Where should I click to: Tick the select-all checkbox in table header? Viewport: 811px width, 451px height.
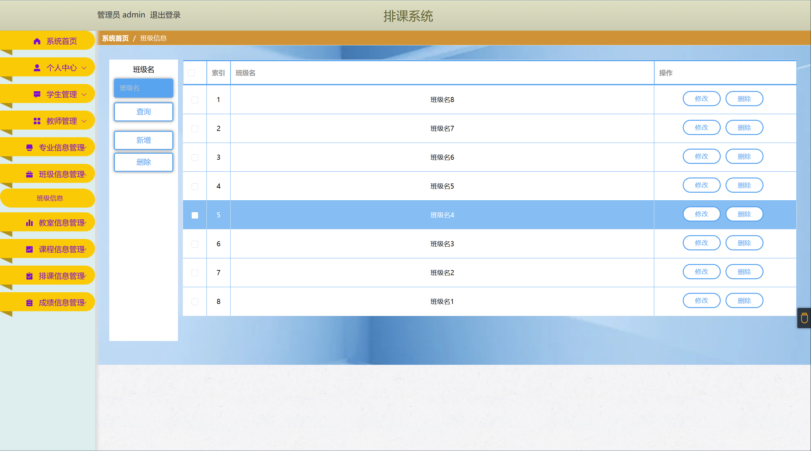pos(192,73)
